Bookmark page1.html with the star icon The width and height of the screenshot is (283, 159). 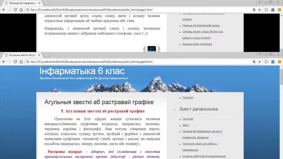coord(260,10)
